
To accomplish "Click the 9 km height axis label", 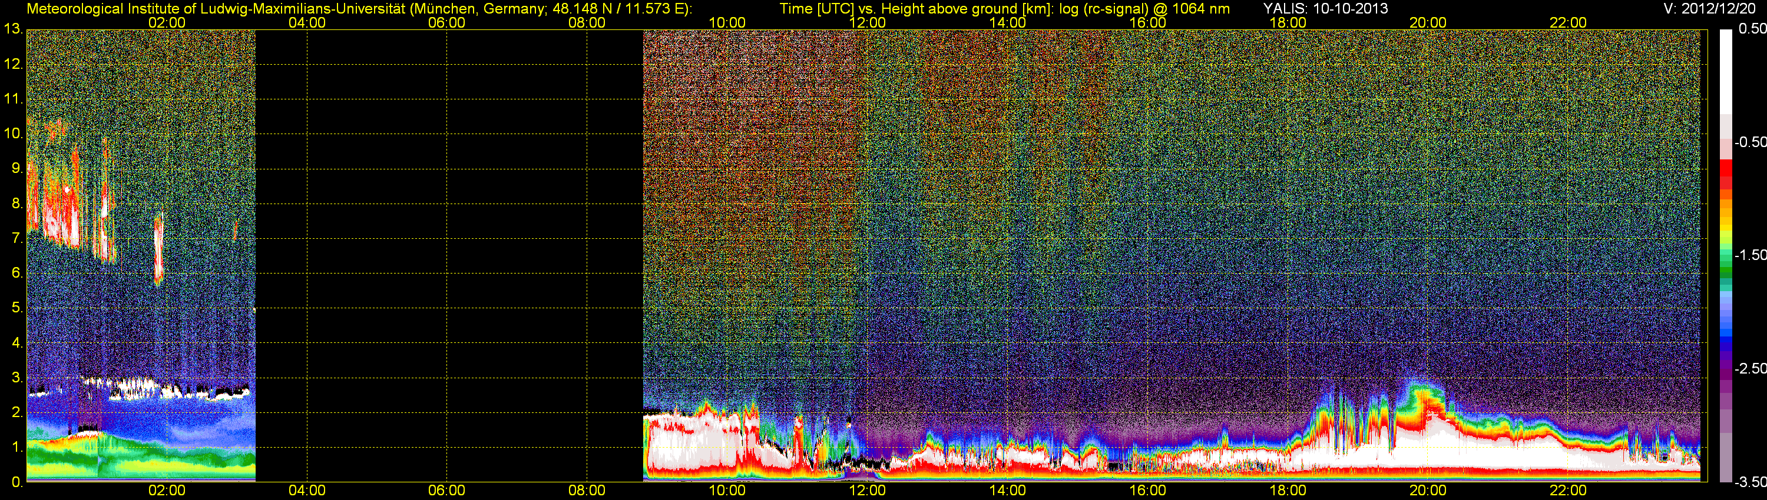I will [16, 168].
